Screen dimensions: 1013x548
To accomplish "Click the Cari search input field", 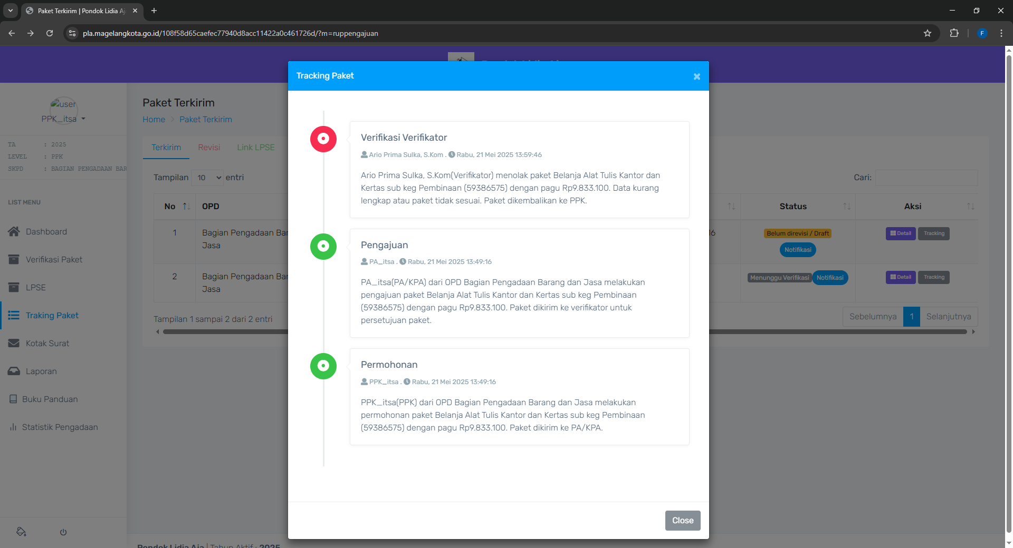I will tap(926, 178).
